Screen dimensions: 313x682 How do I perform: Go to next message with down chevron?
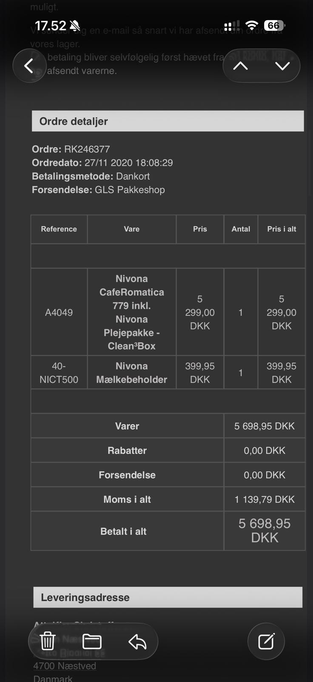coord(282,66)
